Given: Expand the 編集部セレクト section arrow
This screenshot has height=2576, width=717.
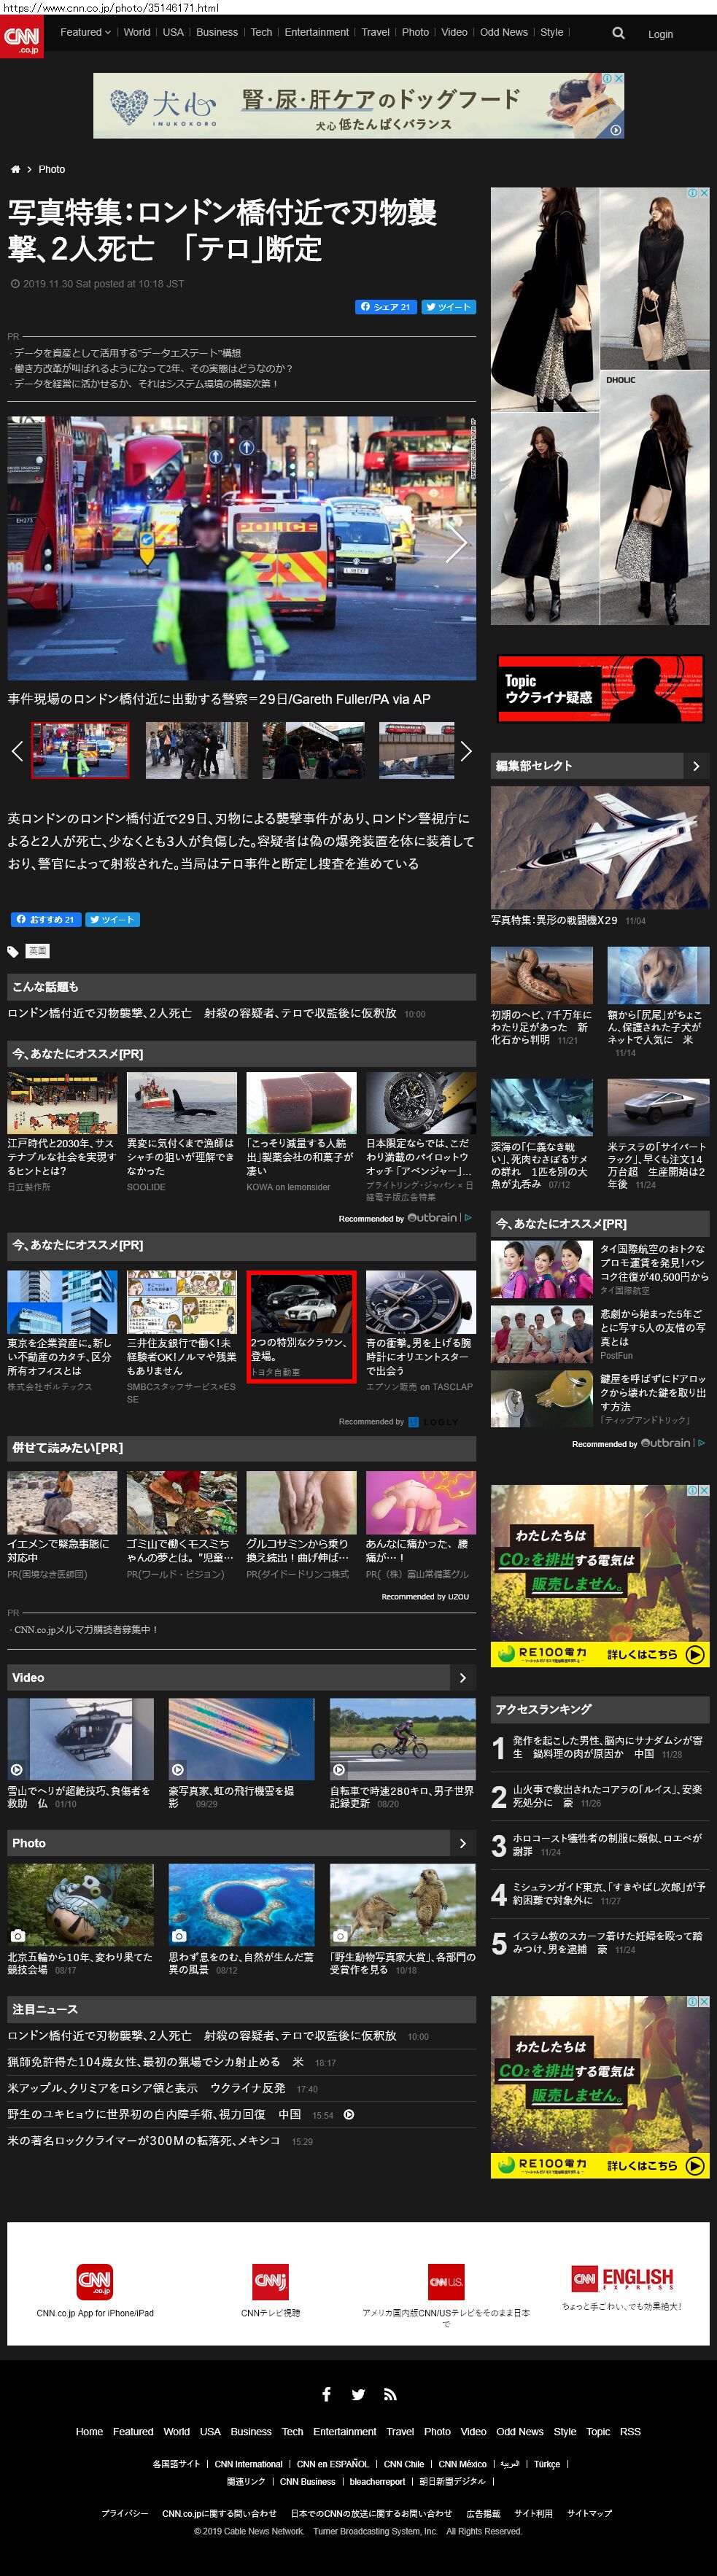Looking at the screenshot, I should 696,766.
